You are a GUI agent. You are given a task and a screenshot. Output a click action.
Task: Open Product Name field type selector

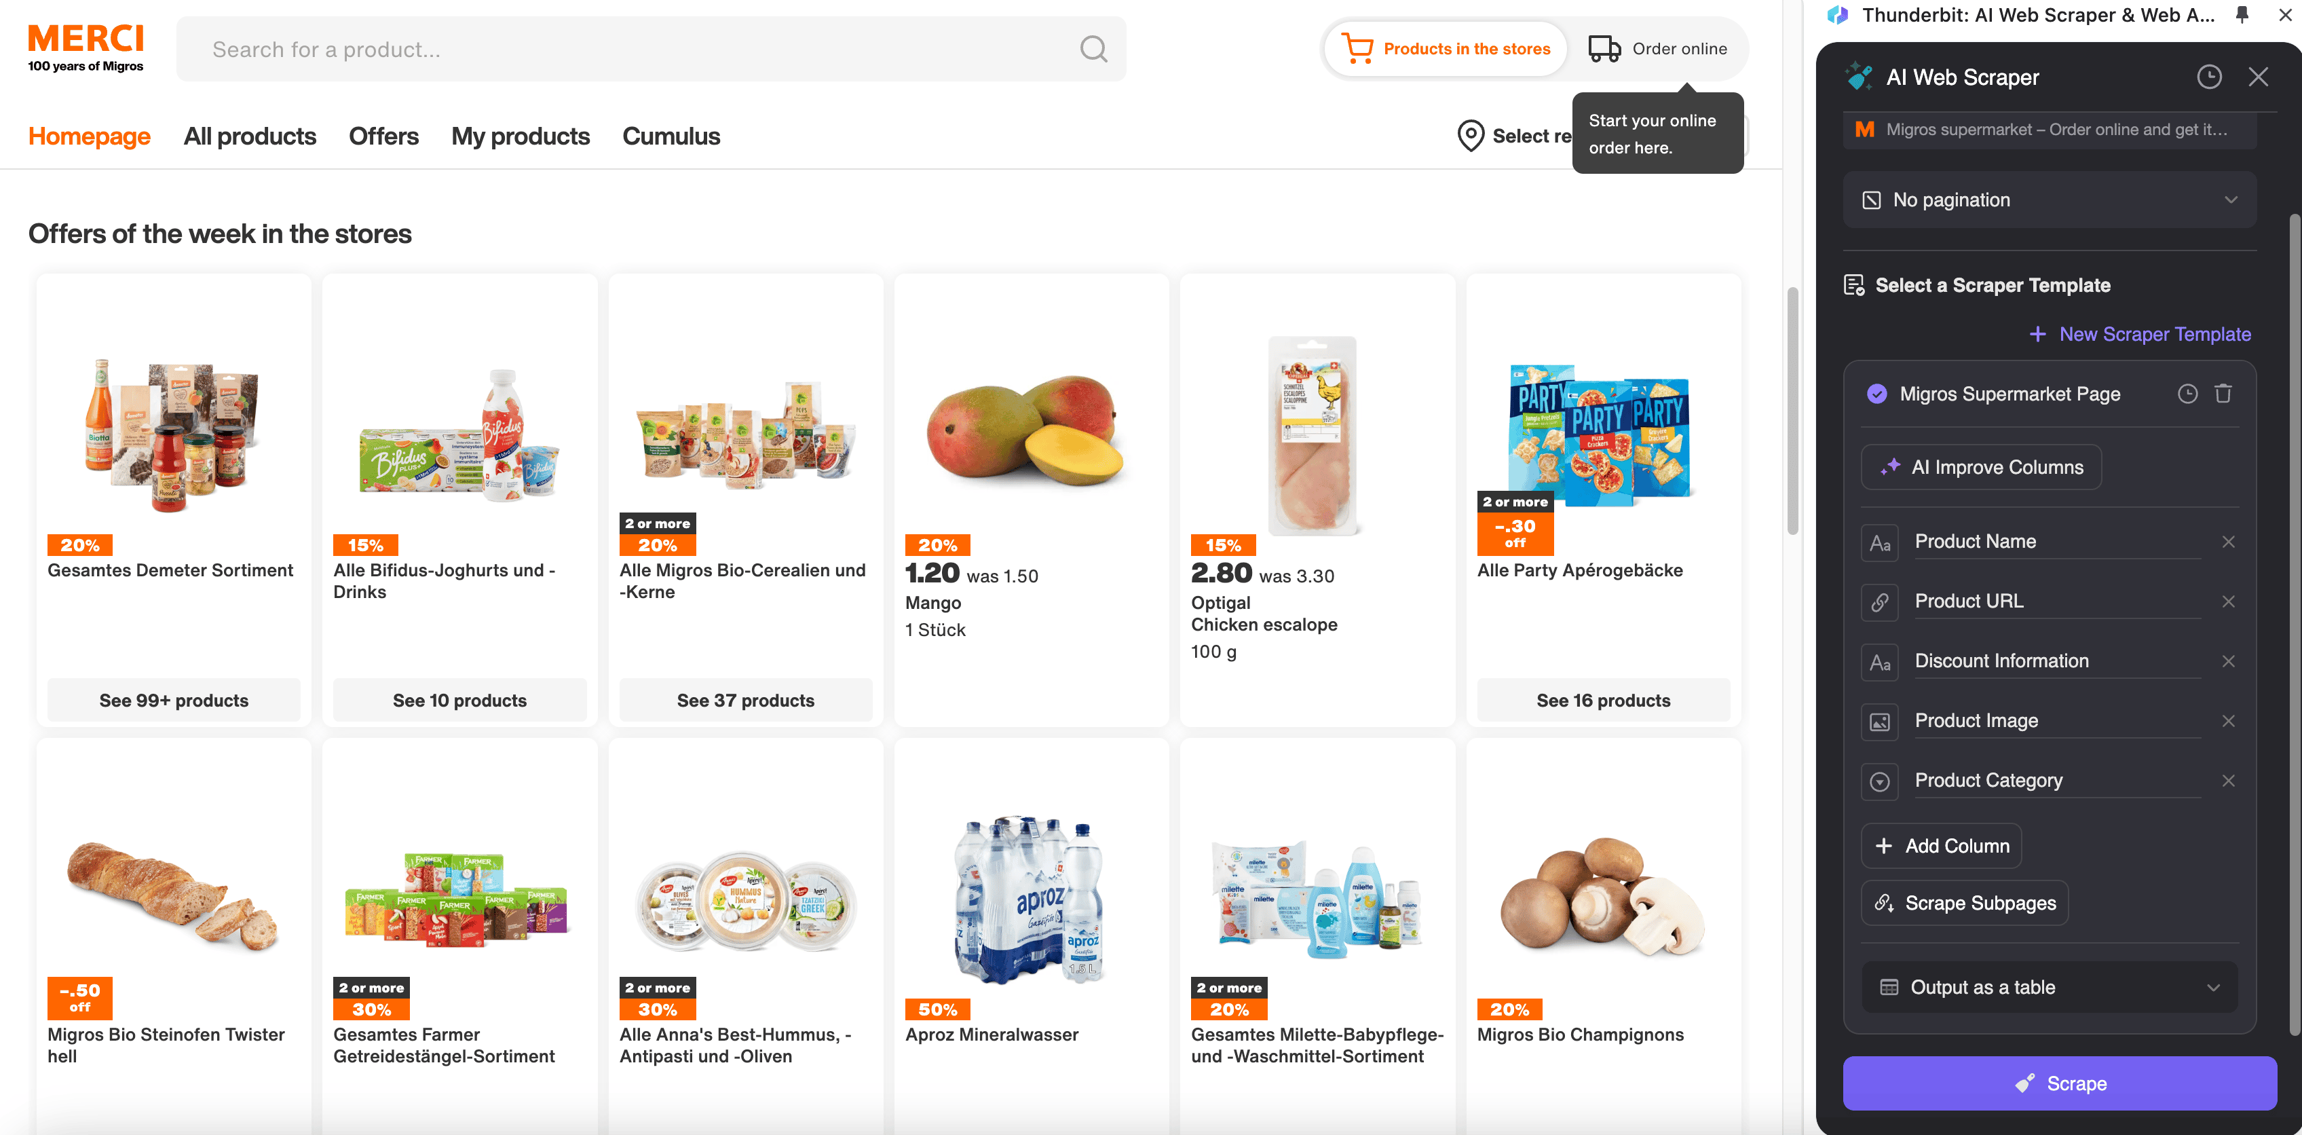(1880, 542)
